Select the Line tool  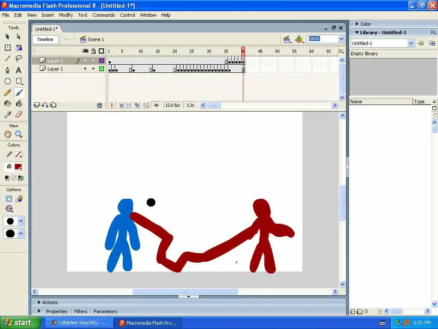[x=8, y=58]
